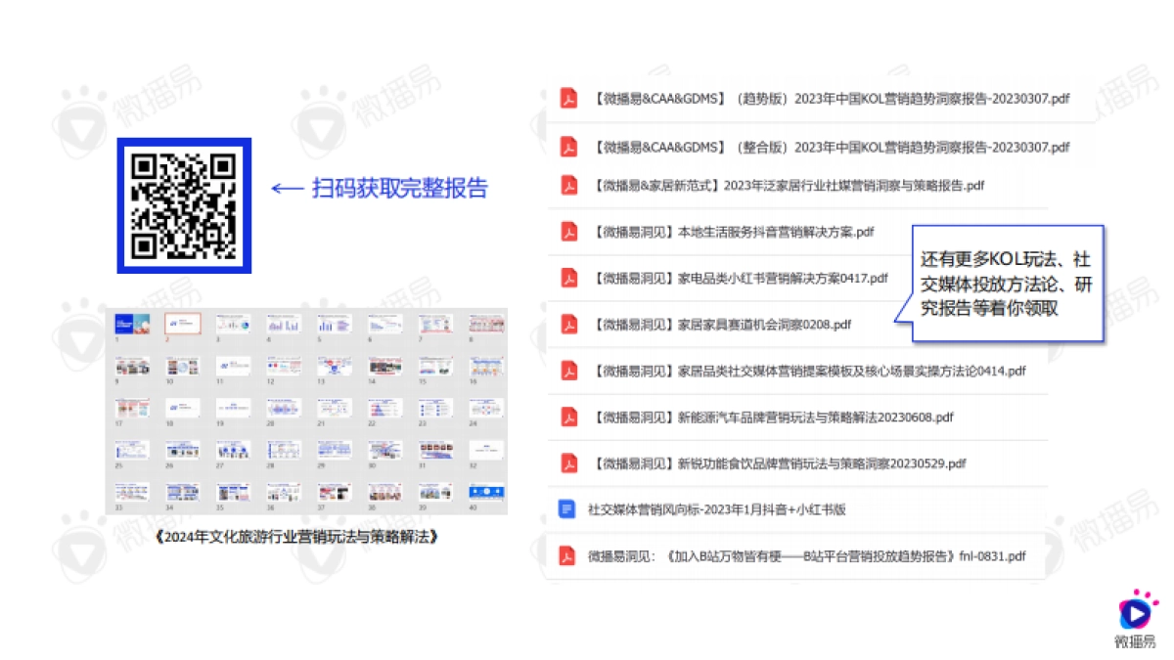Click the PDF icon beside 家居家具赛道机会洞察0208
Image resolution: width=1174 pixels, height=660 pixels.
(568, 325)
